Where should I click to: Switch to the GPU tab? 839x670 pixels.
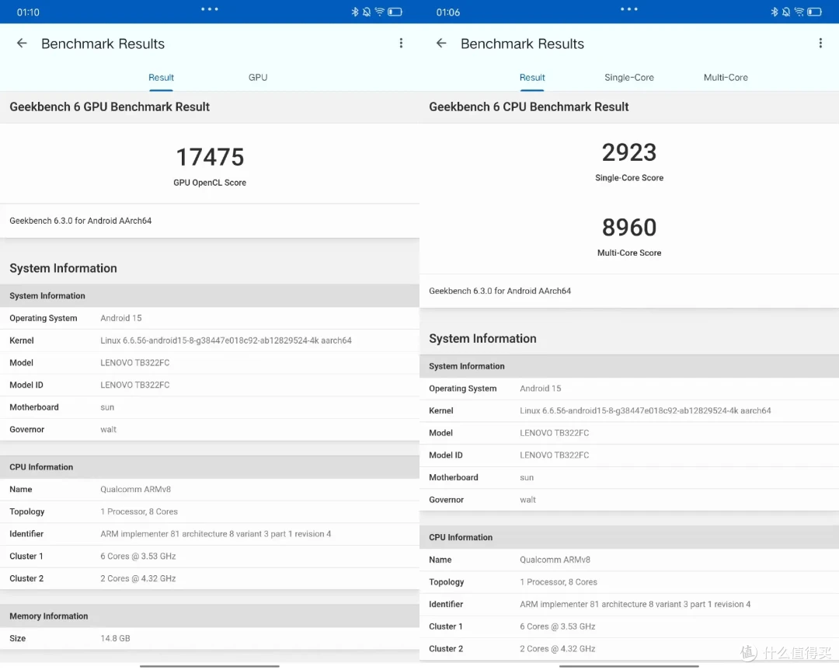click(258, 78)
